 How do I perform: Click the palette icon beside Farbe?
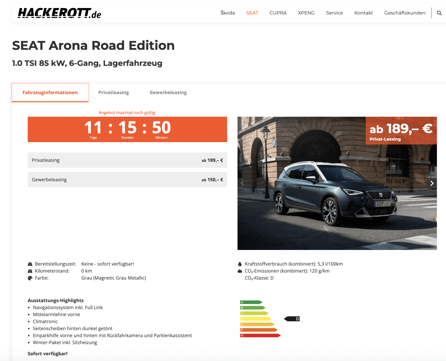click(x=30, y=278)
